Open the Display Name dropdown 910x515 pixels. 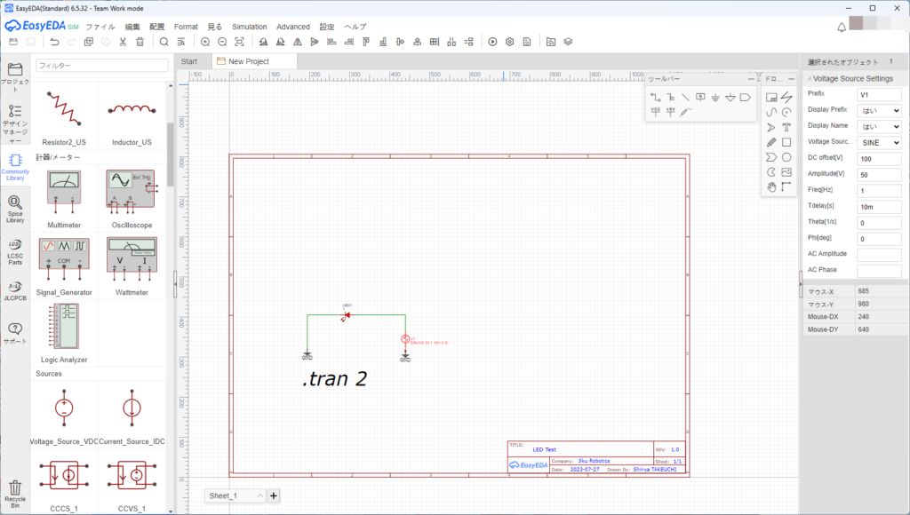click(x=879, y=126)
